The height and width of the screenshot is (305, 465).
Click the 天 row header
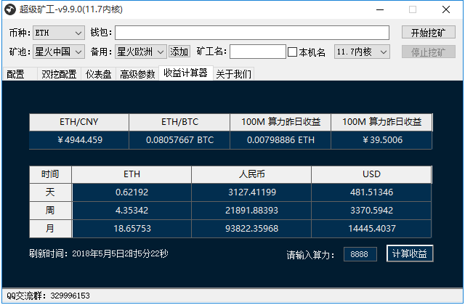point(50,192)
